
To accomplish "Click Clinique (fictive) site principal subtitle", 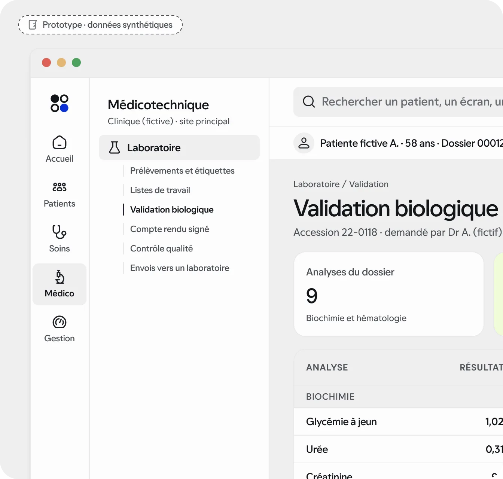I will click(168, 121).
